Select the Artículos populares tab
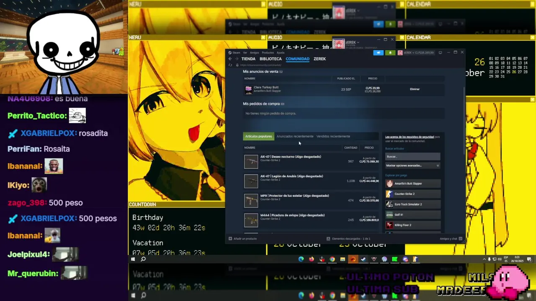The height and width of the screenshot is (301, 536). pos(258,136)
